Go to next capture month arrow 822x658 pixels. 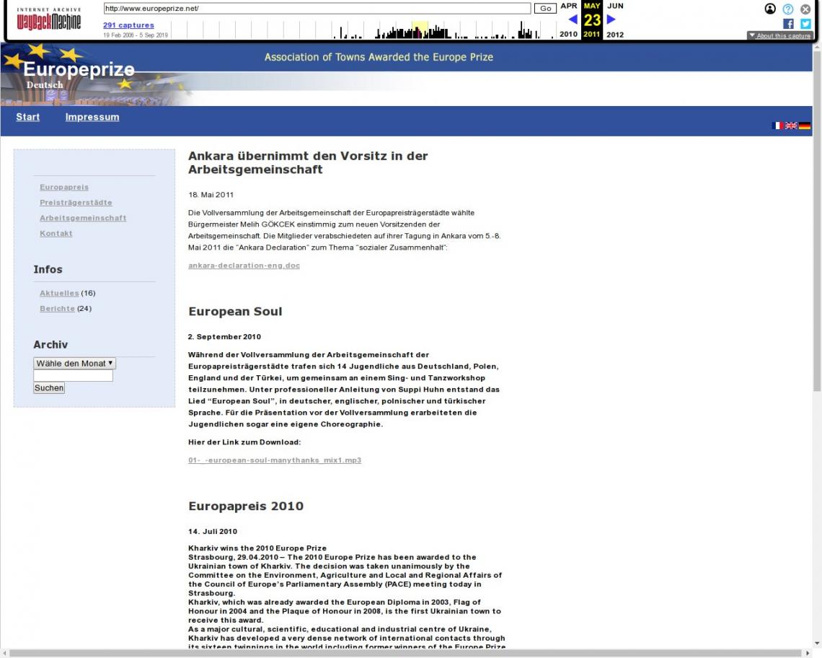[611, 19]
